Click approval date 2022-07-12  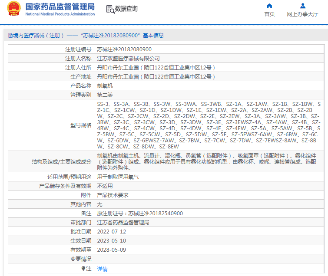(x=111, y=232)
